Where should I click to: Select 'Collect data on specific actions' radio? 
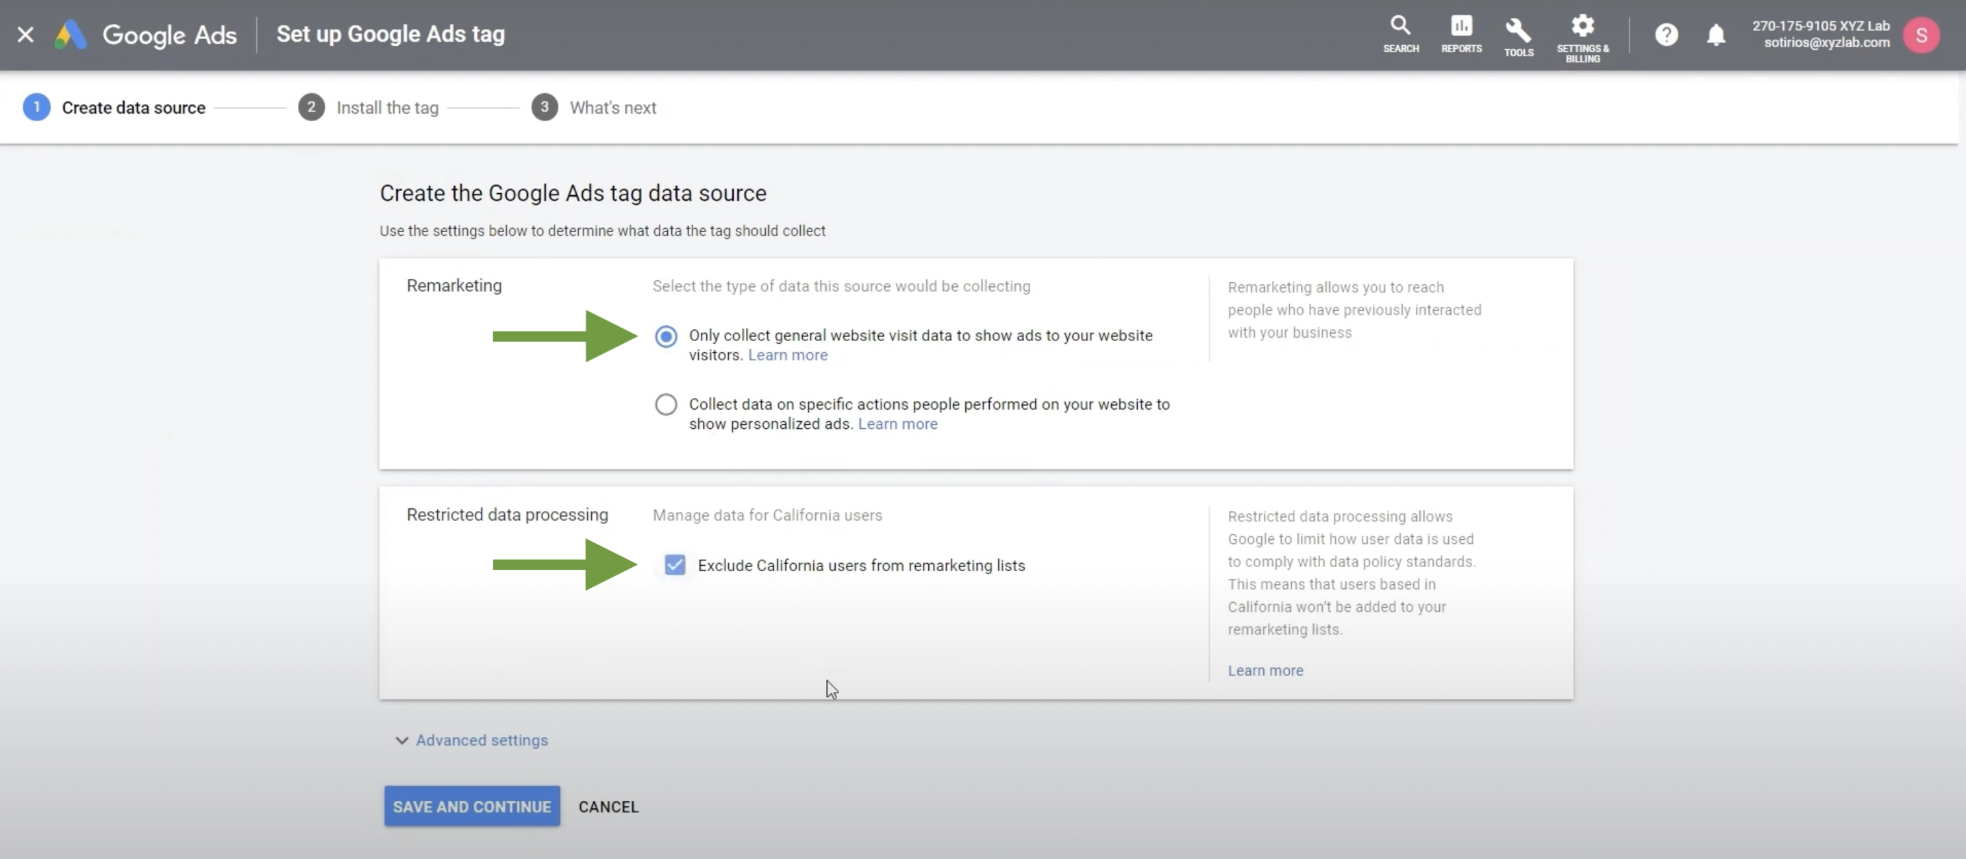pyautogui.click(x=666, y=404)
